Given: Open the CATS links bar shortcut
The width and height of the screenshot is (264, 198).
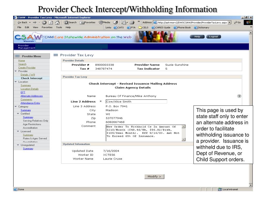Looking at the screenshot, I should pyautogui.click(x=119, y=27).
